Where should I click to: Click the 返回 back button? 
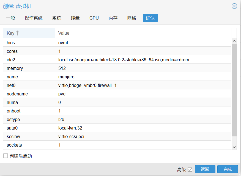coord(205,169)
